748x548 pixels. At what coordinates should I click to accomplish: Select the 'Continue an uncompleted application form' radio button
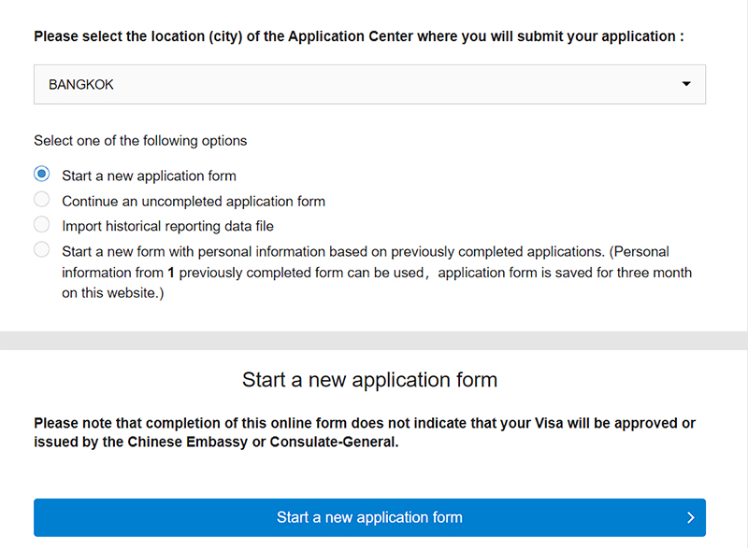point(41,199)
